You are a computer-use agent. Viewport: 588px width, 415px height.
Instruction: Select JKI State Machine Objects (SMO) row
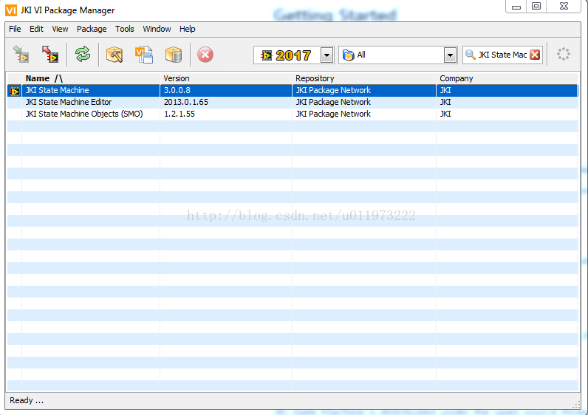pos(293,114)
